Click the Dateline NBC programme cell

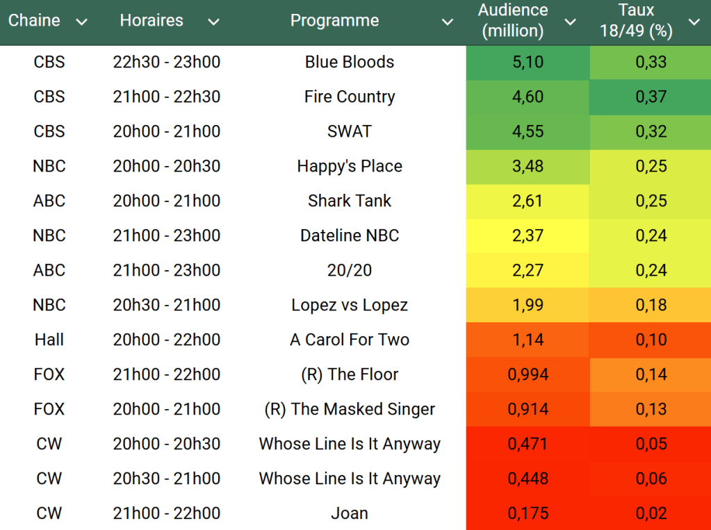click(350, 235)
